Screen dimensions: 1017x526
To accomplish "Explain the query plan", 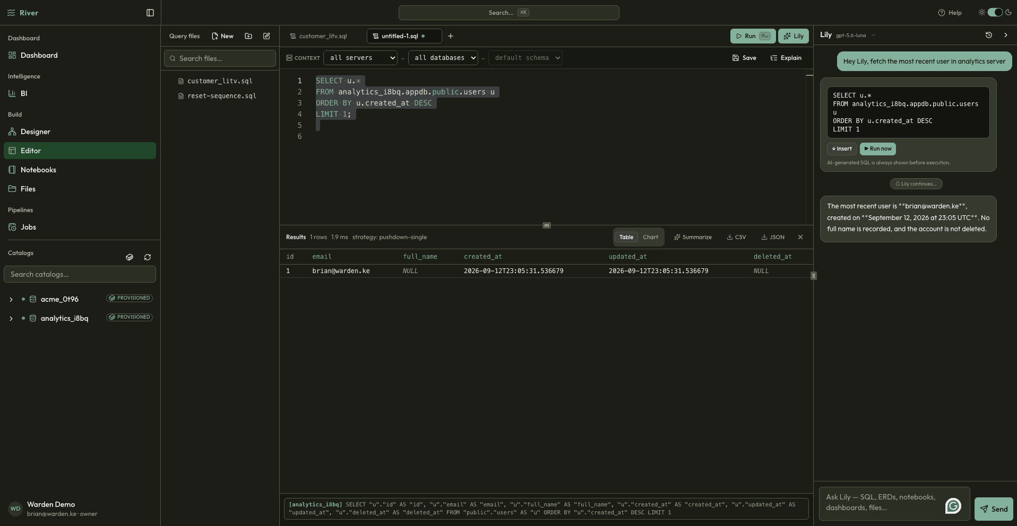I will (786, 58).
